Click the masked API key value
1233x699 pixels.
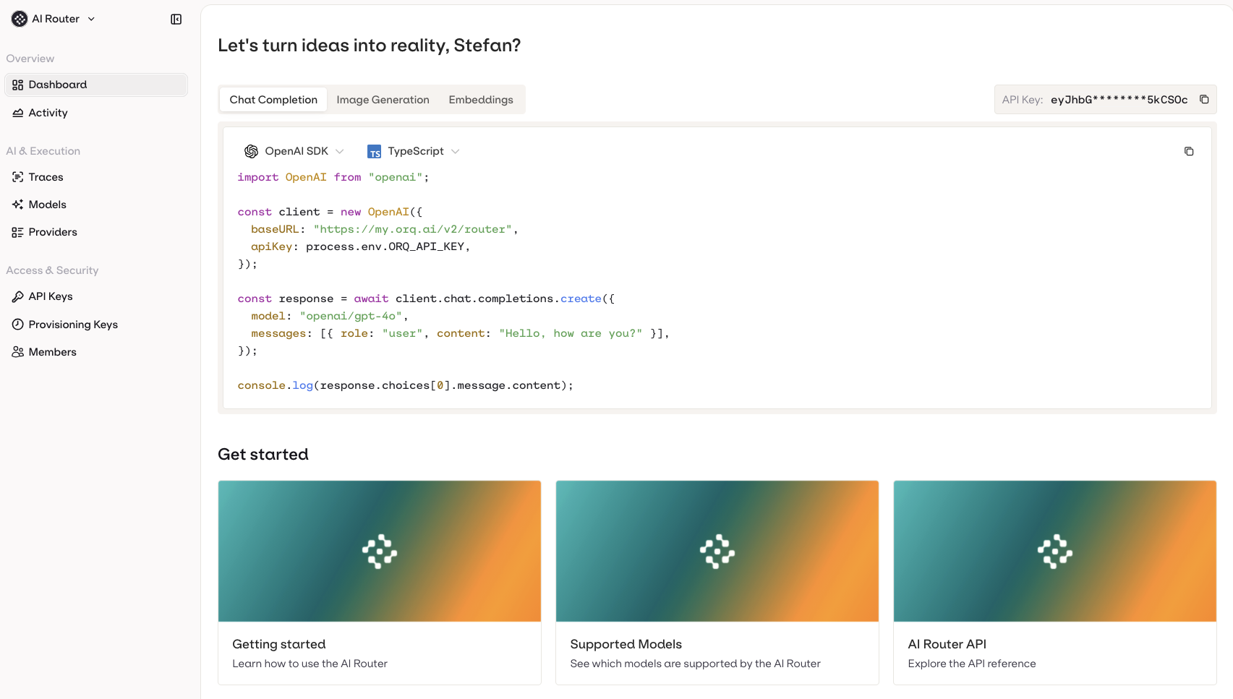point(1119,100)
